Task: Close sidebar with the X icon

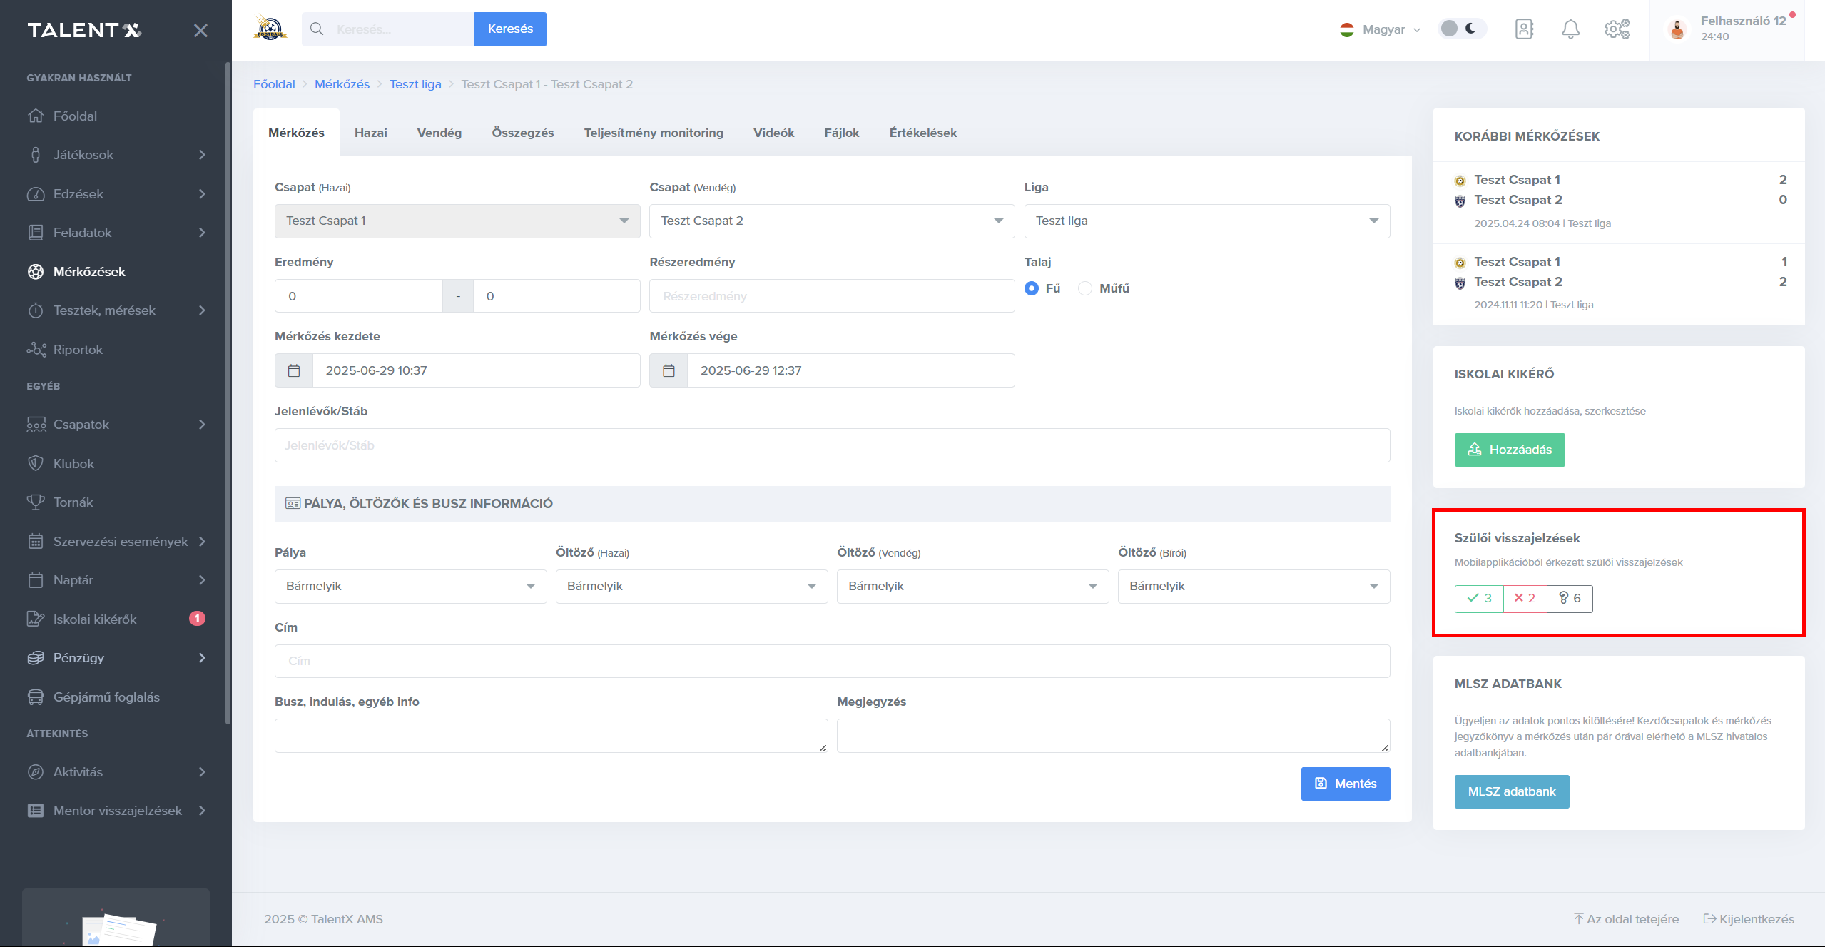Action: [200, 30]
